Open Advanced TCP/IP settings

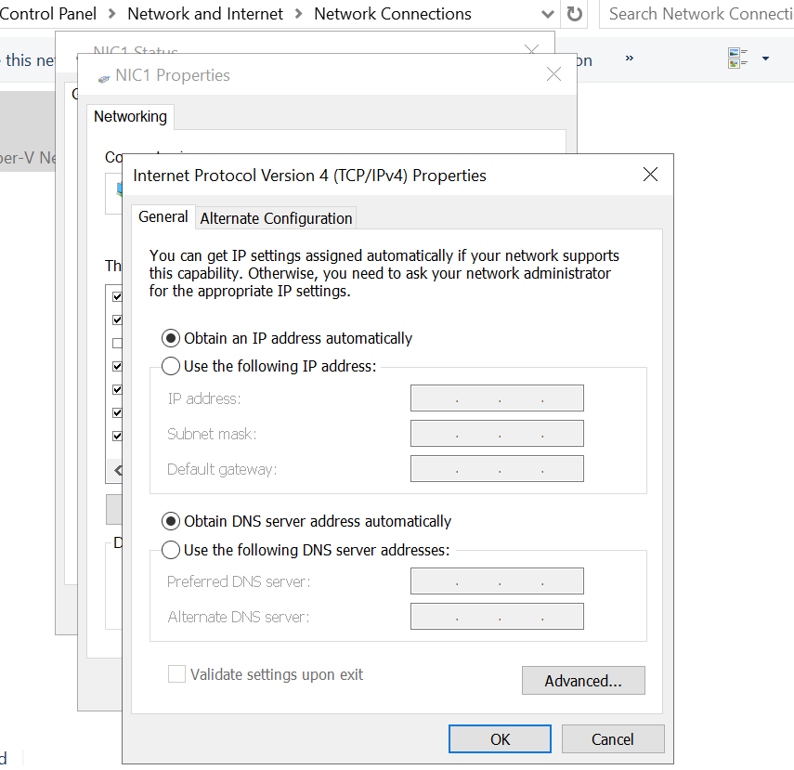(x=583, y=680)
